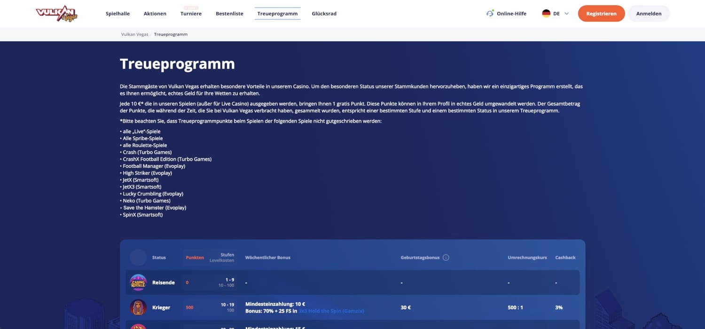The height and width of the screenshot is (329, 705).
Task: Click the JetX3 (Smartsoft) list item
Action: pyautogui.click(x=141, y=187)
